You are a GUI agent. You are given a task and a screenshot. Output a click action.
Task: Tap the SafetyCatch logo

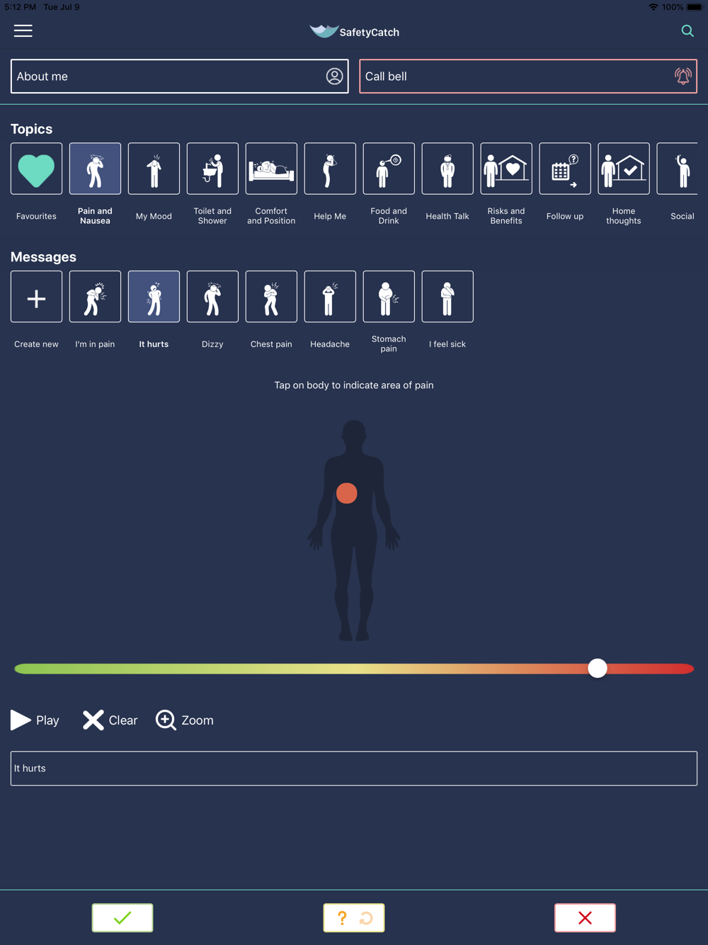[x=354, y=31]
